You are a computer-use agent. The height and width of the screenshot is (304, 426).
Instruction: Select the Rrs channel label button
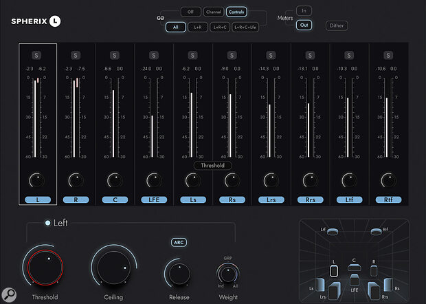point(311,200)
